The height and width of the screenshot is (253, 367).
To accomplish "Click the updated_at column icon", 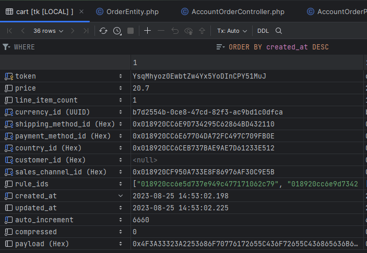I will coord(9,208).
